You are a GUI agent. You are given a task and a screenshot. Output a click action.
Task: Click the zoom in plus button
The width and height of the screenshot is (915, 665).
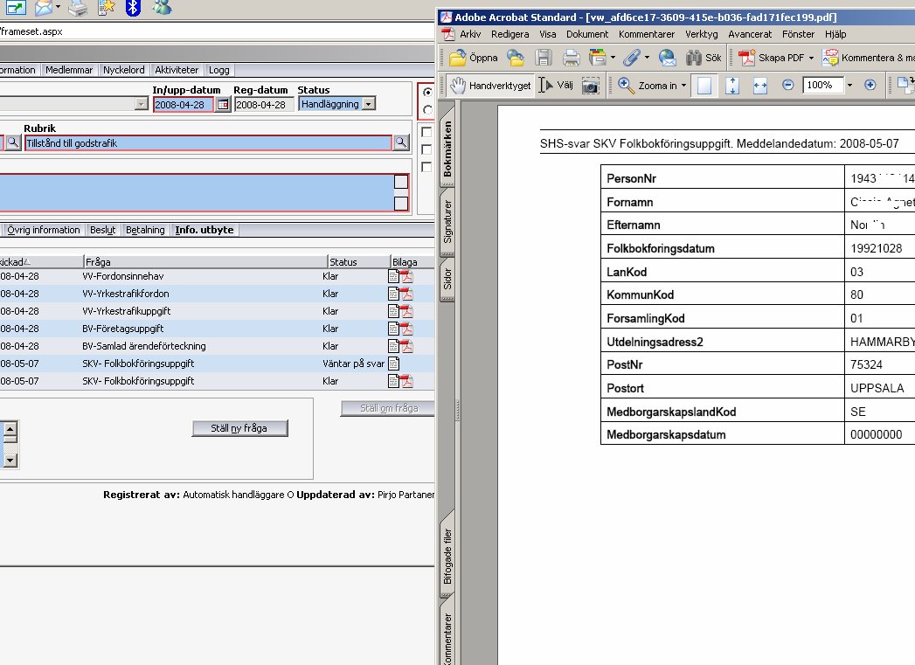870,85
